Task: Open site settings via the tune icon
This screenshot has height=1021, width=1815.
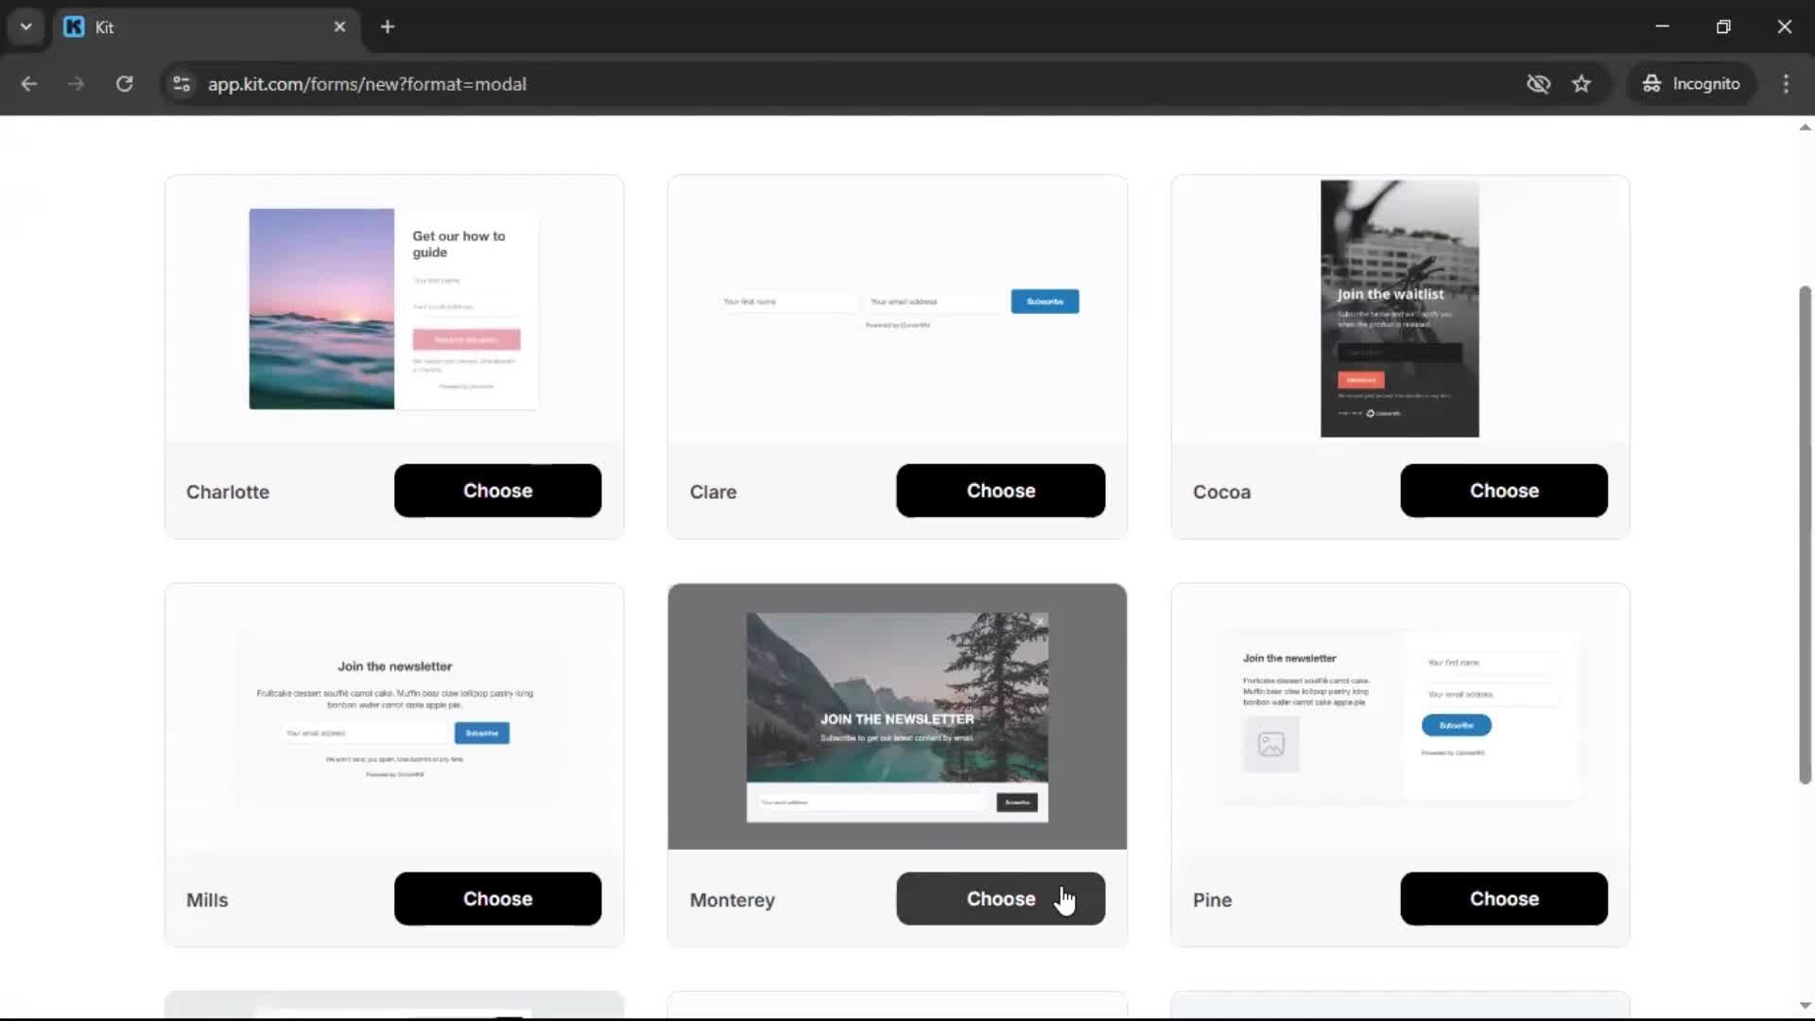Action: 181,83
